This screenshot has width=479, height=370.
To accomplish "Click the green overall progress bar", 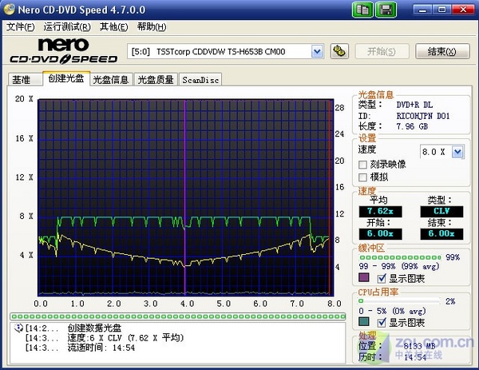I will 178,316.
